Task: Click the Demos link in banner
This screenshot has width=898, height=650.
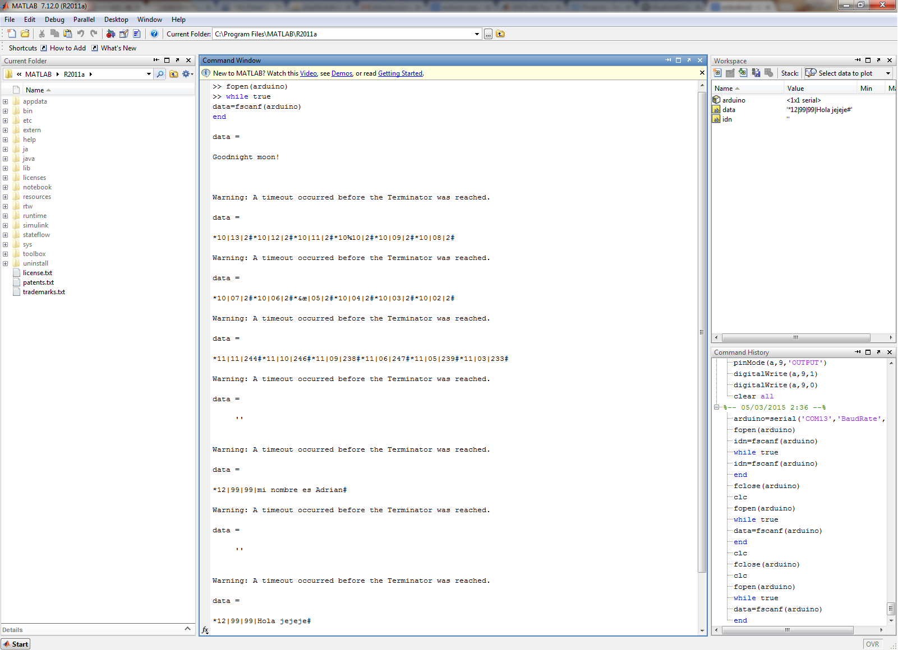Action: (x=342, y=73)
